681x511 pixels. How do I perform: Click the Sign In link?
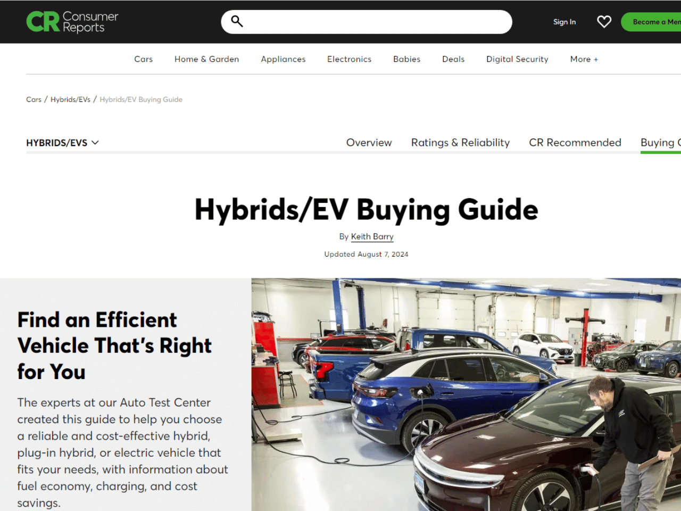point(564,22)
